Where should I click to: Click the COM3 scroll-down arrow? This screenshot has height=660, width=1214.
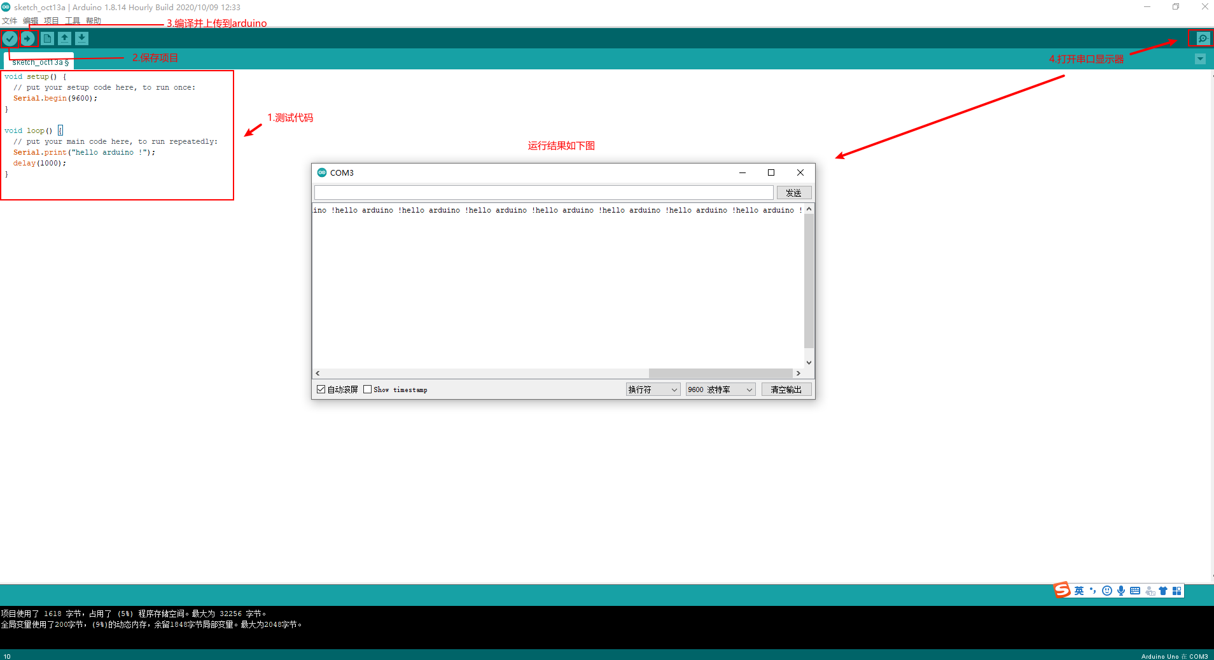pos(809,363)
